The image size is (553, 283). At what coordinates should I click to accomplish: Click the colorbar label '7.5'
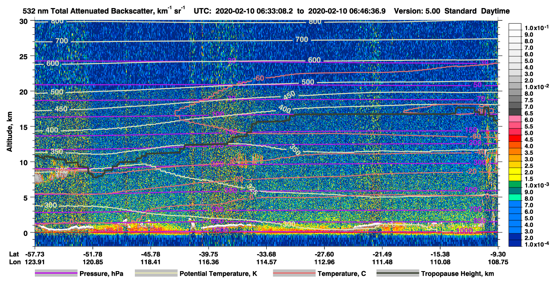tap(529, 100)
